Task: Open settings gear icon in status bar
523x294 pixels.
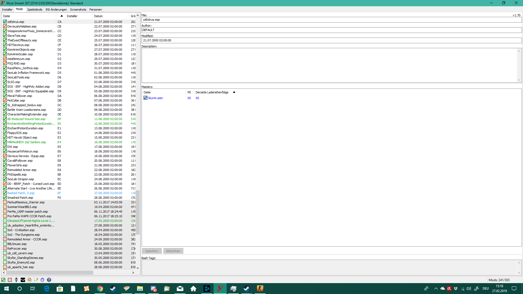Action: point(42,280)
